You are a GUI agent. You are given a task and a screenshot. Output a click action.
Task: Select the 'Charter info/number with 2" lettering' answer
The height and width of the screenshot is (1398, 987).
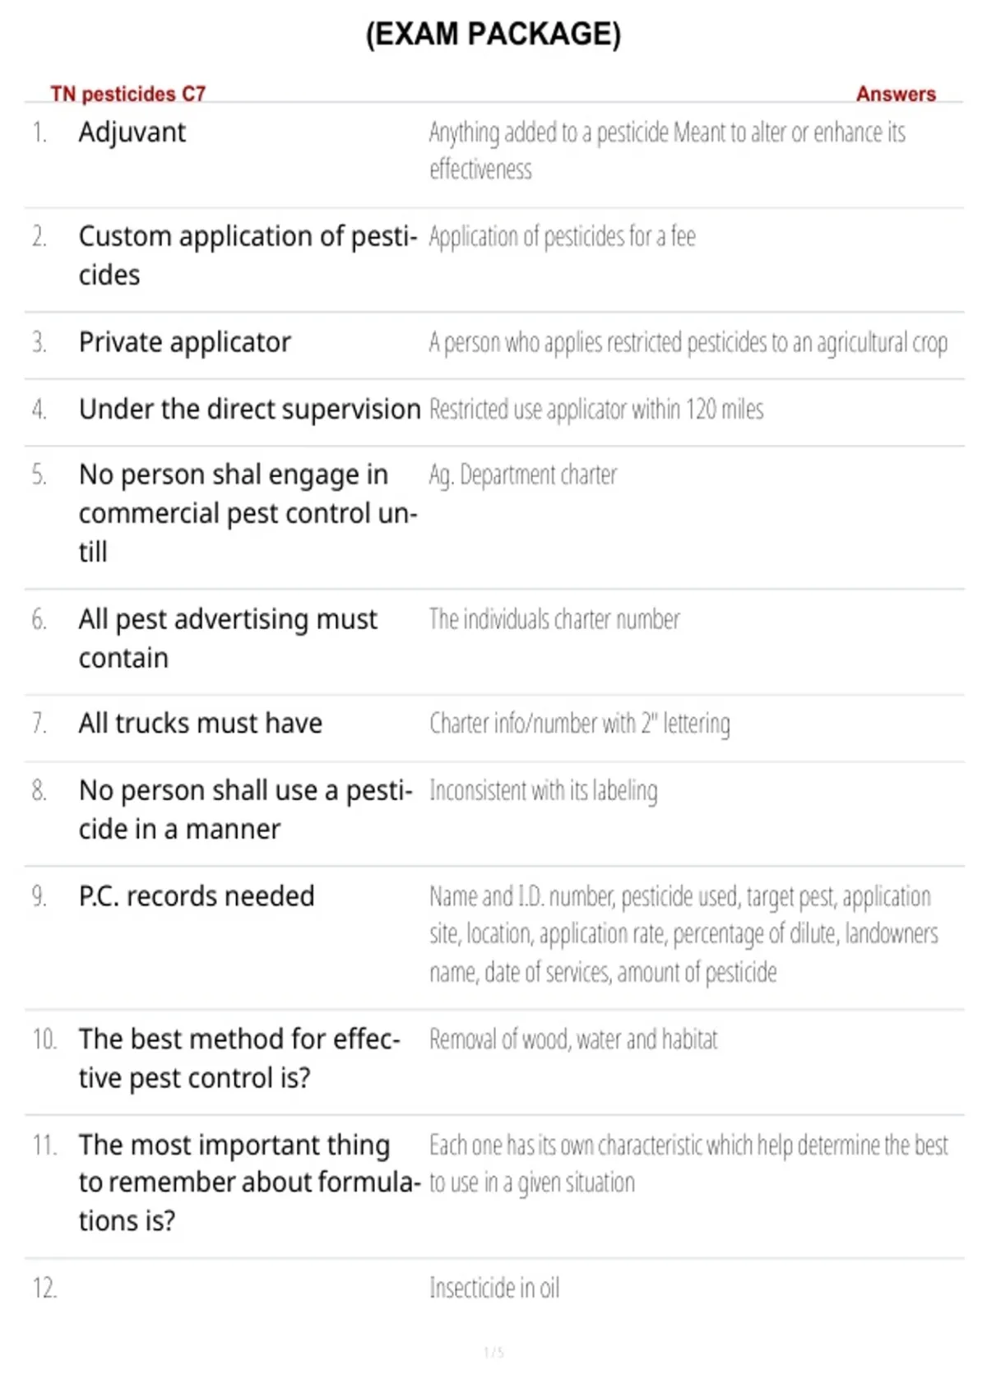pos(580,724)
